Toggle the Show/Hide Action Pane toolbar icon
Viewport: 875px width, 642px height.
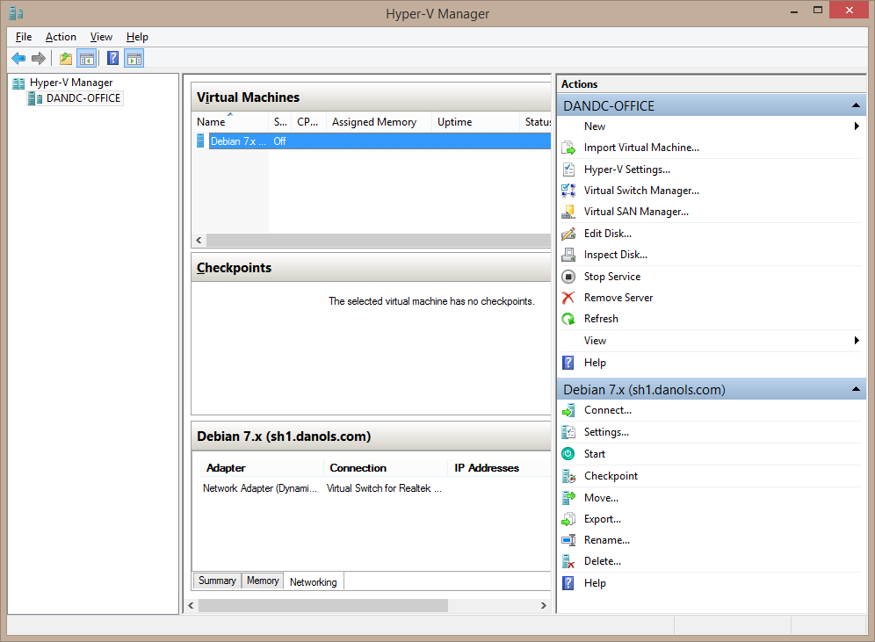coord(134,58)
